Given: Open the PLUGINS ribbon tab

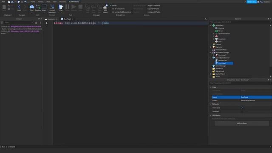Looking at the screenshot, I should [x=62, y=2].
